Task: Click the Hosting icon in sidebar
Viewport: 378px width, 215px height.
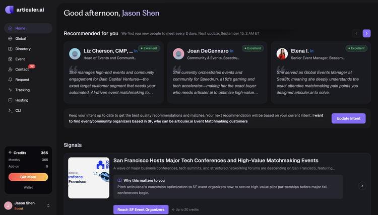Action: [x=10, y=100]
